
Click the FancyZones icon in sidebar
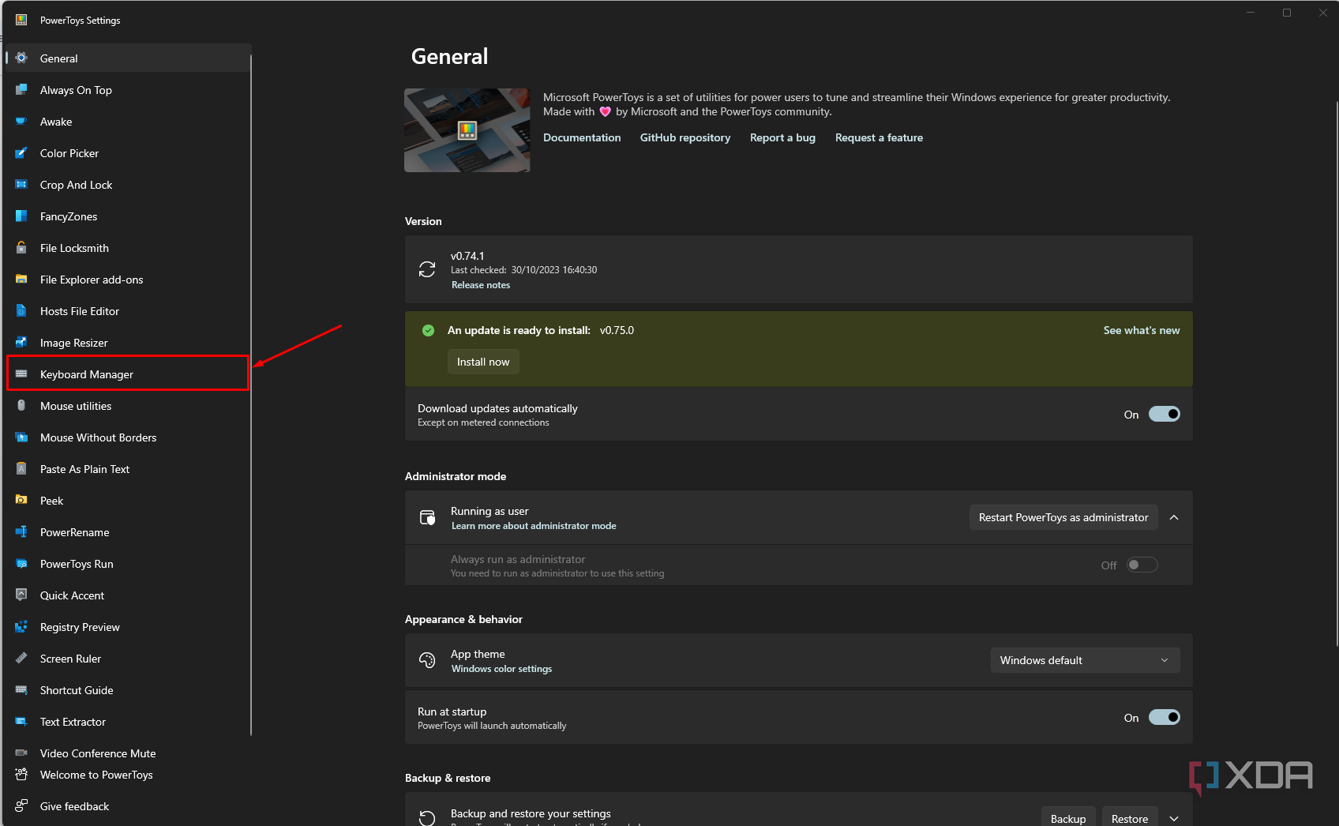tap(21, 216)
